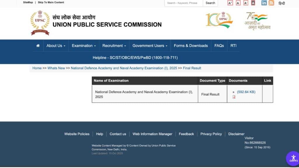Click the Home icon in navigation bar
This screenshot has width=299, height=168.
(x=38, y=46)
